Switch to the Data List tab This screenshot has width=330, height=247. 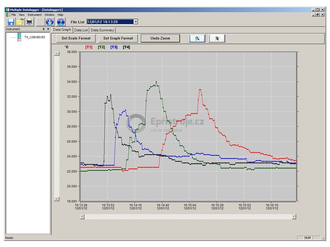[81, 30]
